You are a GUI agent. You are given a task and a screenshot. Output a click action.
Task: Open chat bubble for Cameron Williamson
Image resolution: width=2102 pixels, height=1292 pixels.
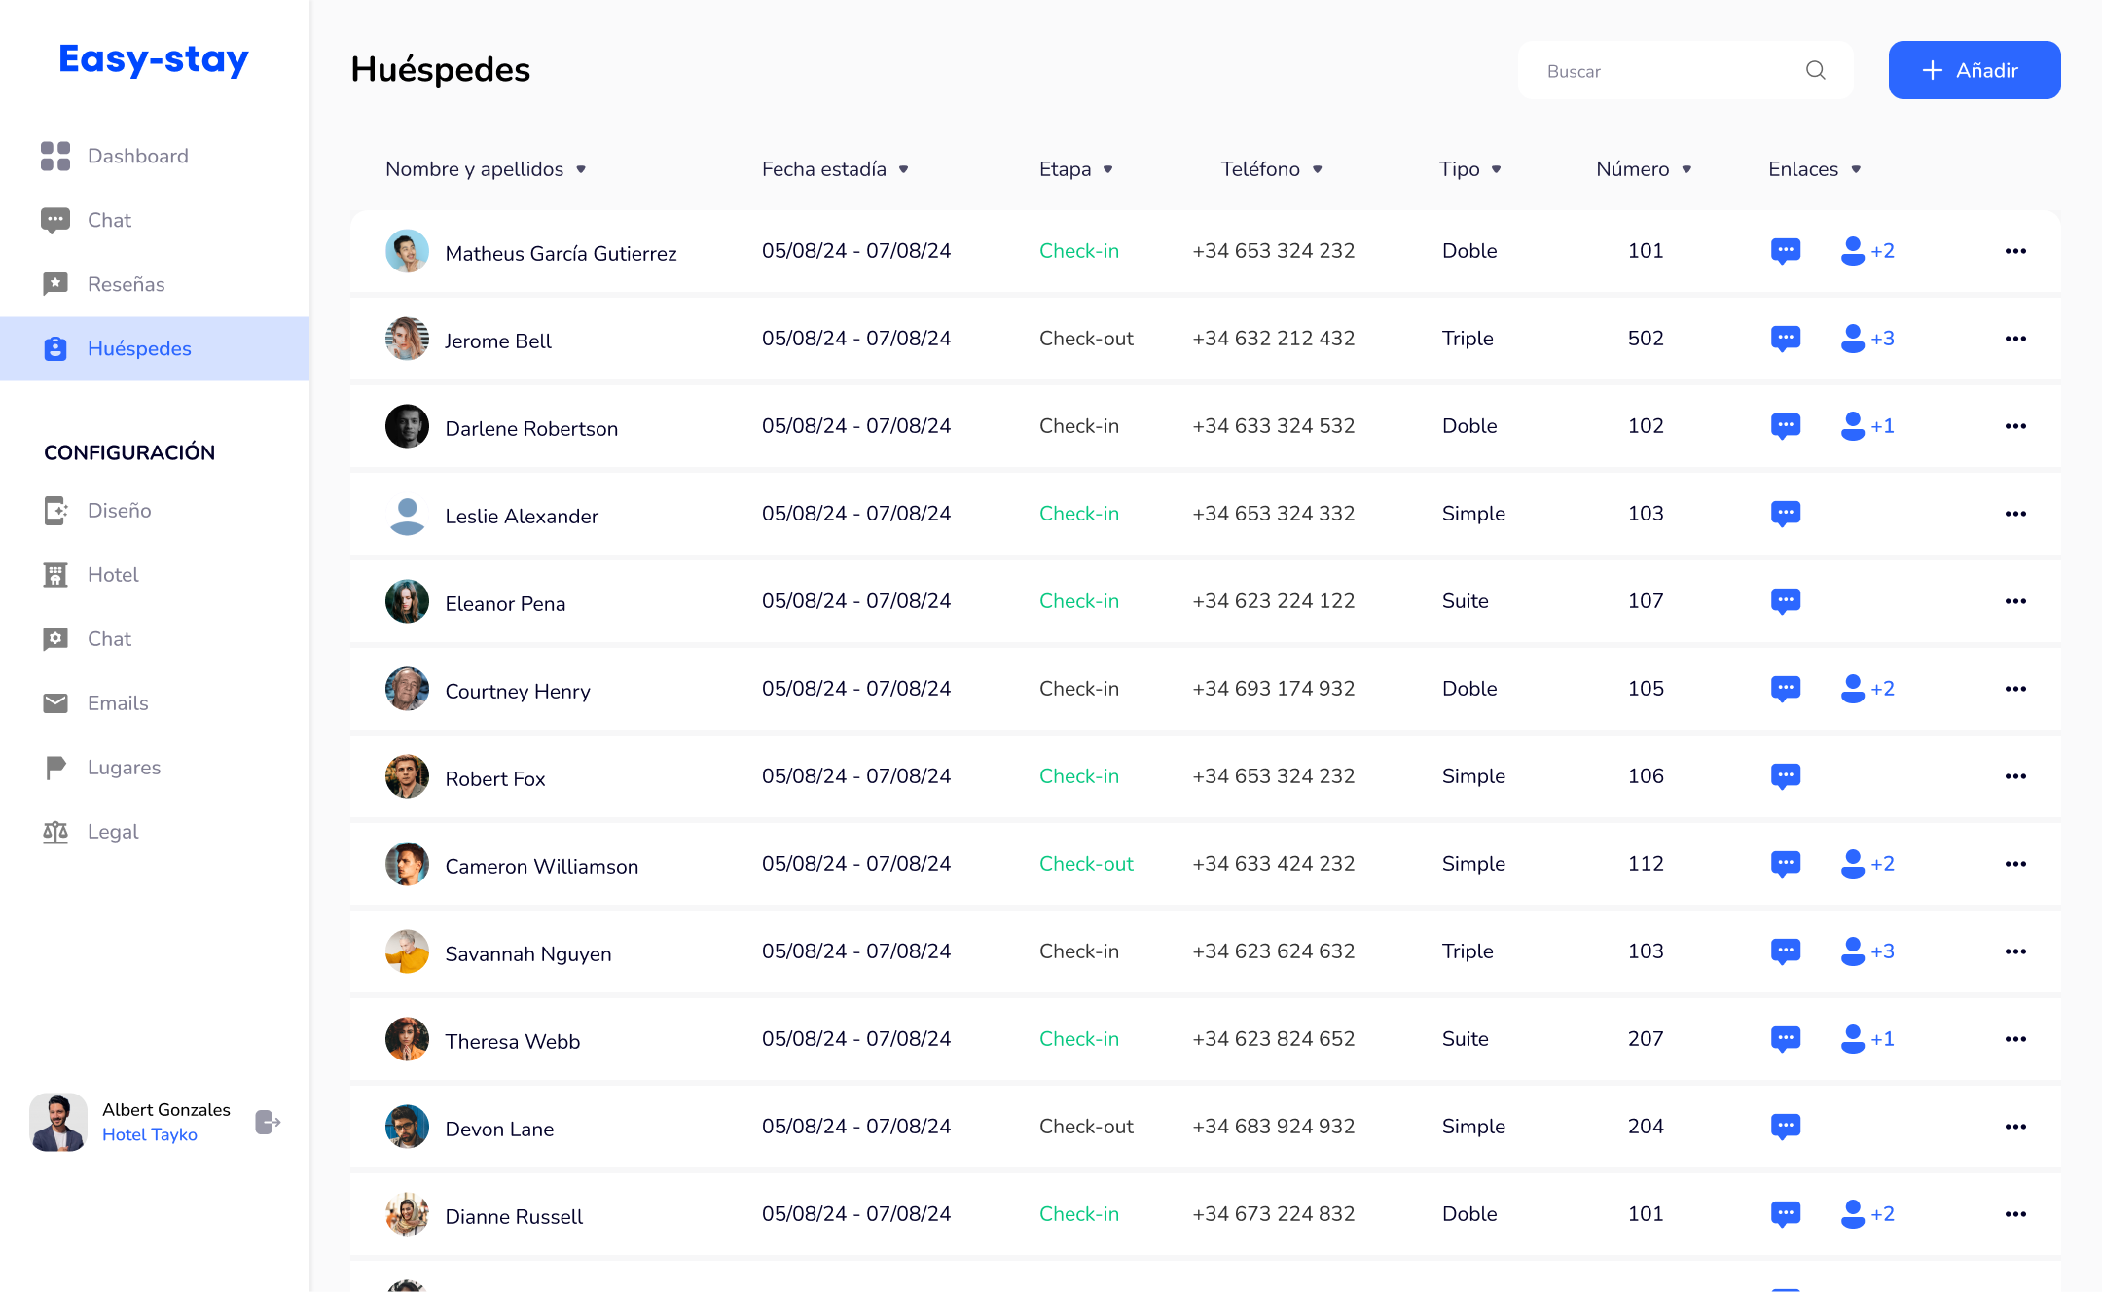click(1785, 864)
